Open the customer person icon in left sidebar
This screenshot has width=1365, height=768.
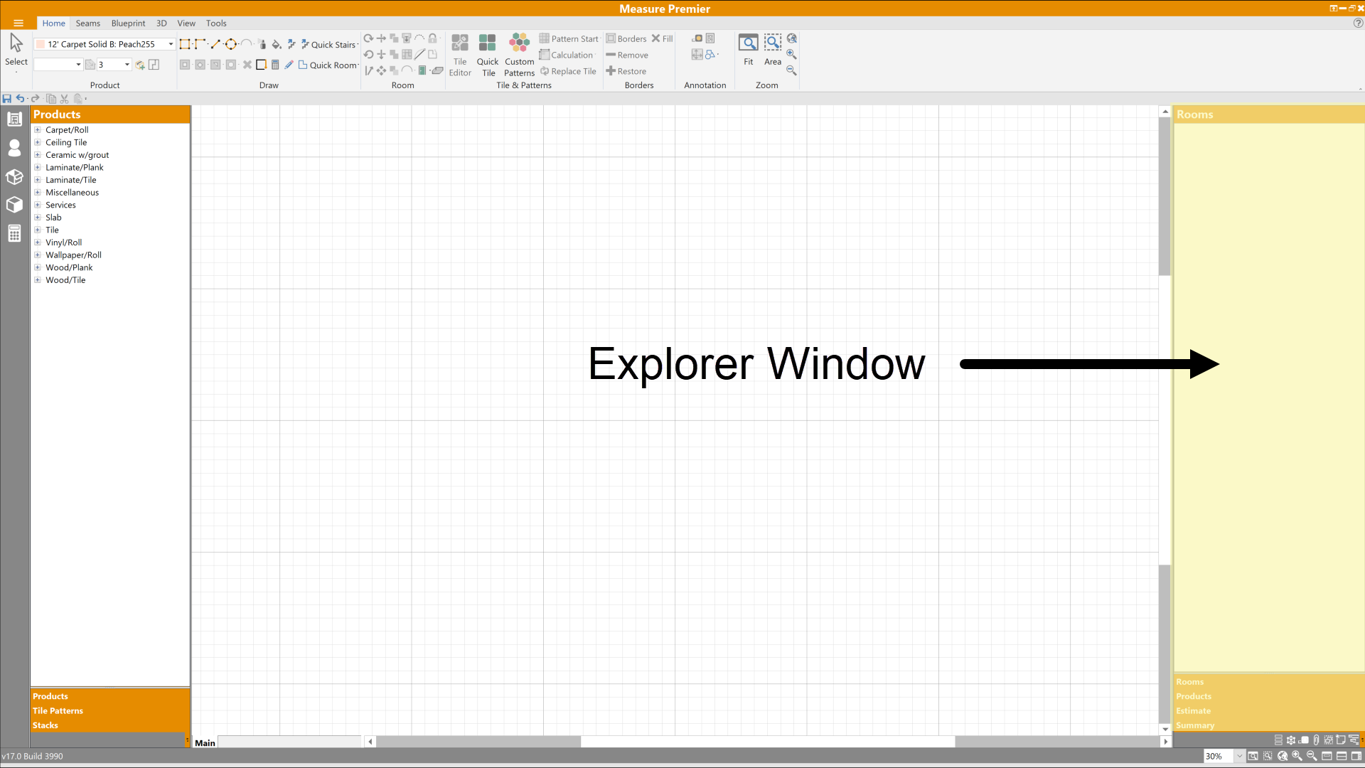point(14,148)
